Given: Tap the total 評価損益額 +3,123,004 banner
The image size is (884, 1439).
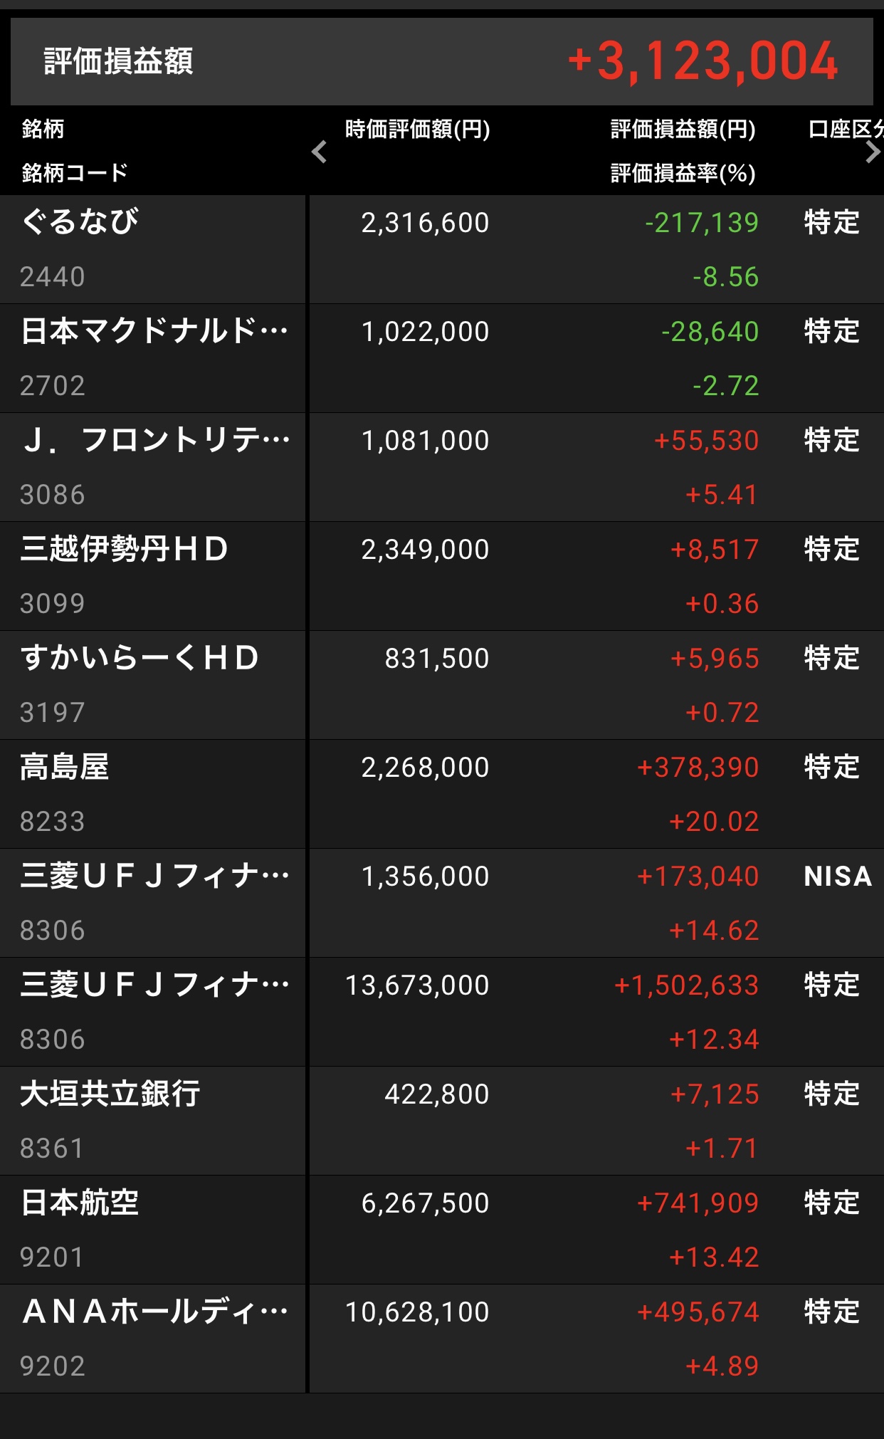Looking at the screenshot, I should 441,61.
